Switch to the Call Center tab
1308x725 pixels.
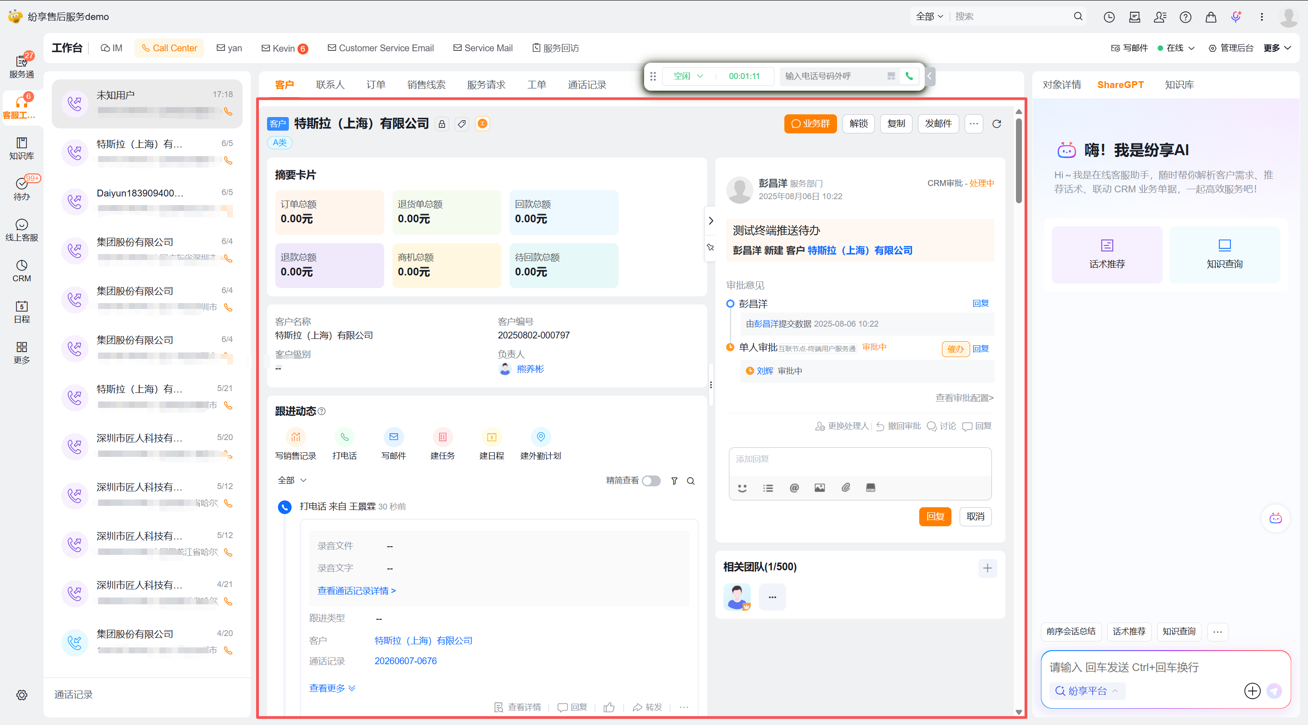169,48
